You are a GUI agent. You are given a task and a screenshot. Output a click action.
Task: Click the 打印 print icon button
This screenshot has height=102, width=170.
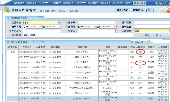pyautogui.click(x=144, y=42)
